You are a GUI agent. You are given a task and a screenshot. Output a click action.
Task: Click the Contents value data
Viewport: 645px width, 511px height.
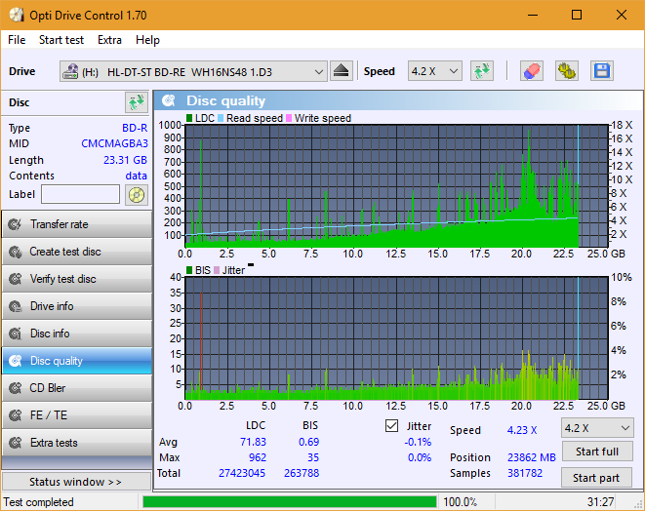[137, 176]
